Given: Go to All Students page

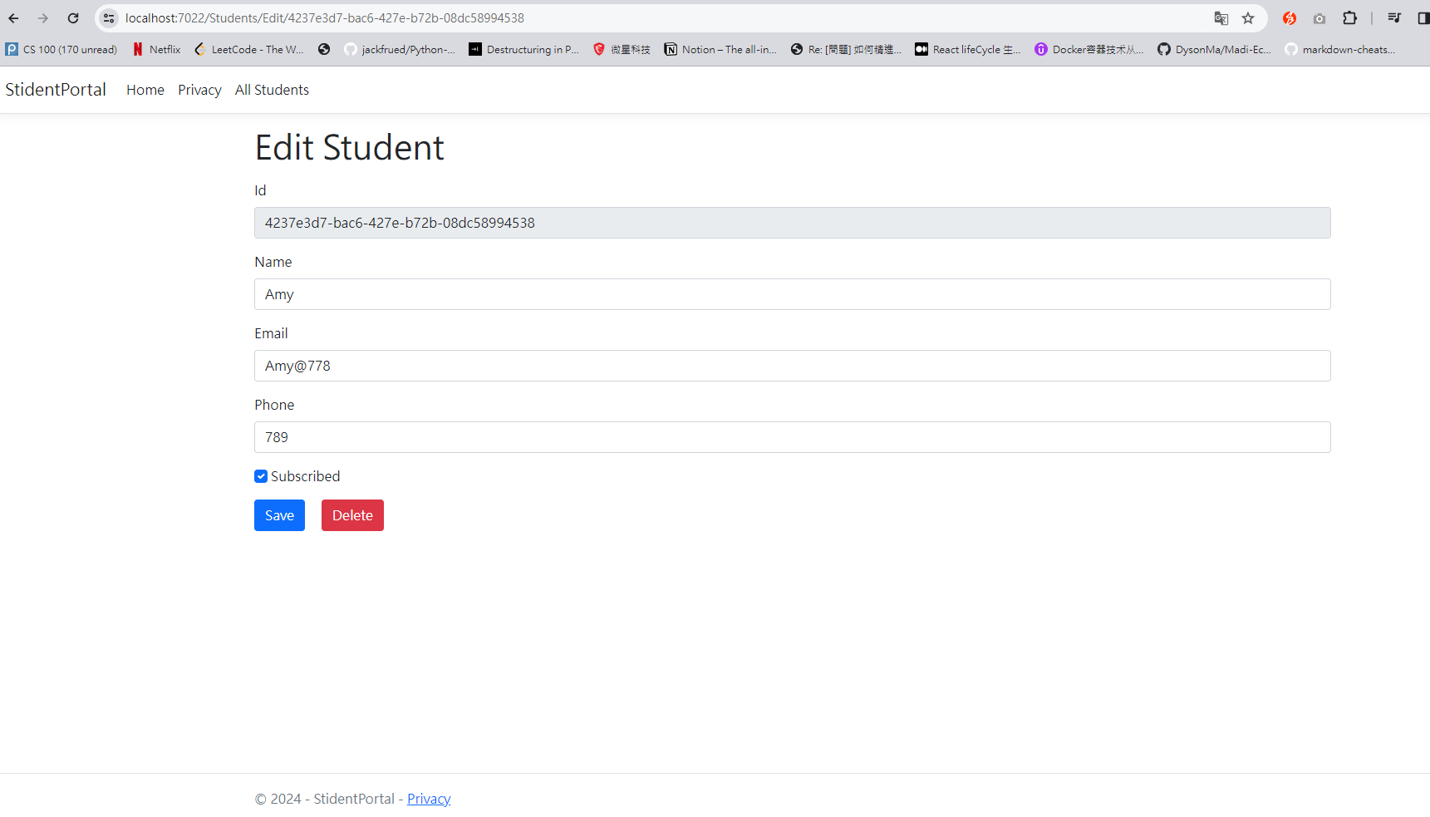Looking at the screenshot, I should [x=272, y=90].
